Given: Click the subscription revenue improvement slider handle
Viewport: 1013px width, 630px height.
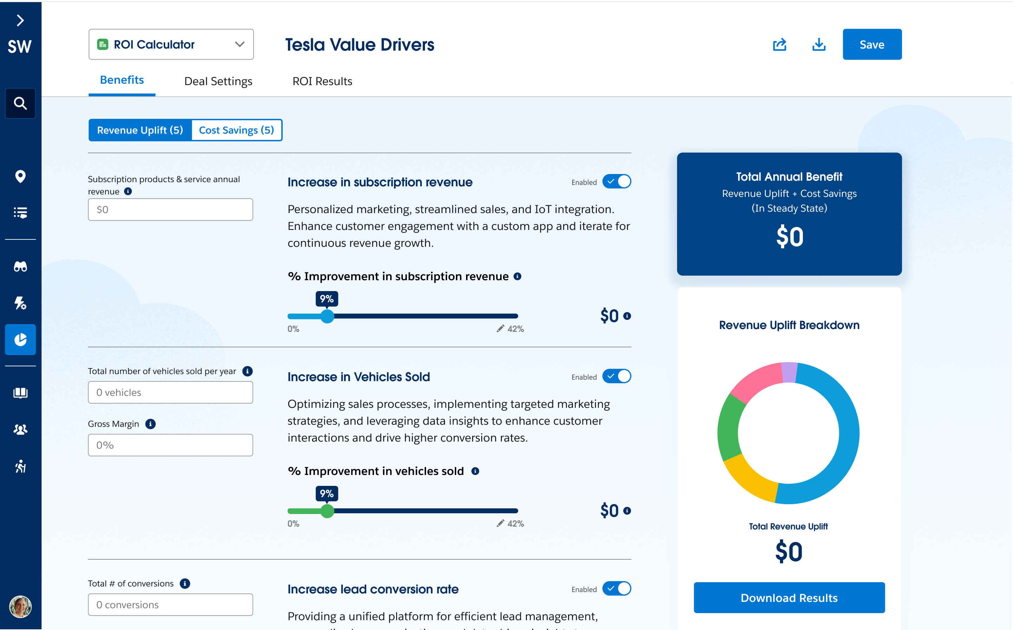Looking at the screenshot, I should pyautogui.click(x=327, y=316).
